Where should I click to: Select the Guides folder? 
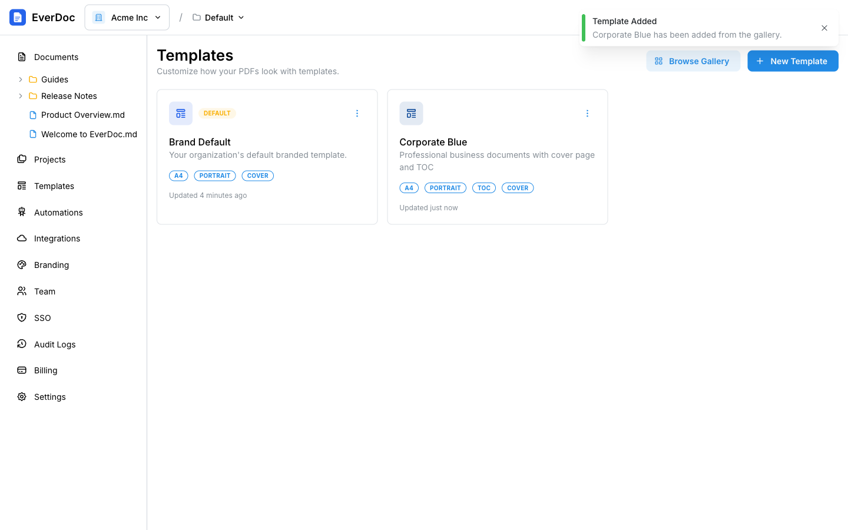[55, 79]
